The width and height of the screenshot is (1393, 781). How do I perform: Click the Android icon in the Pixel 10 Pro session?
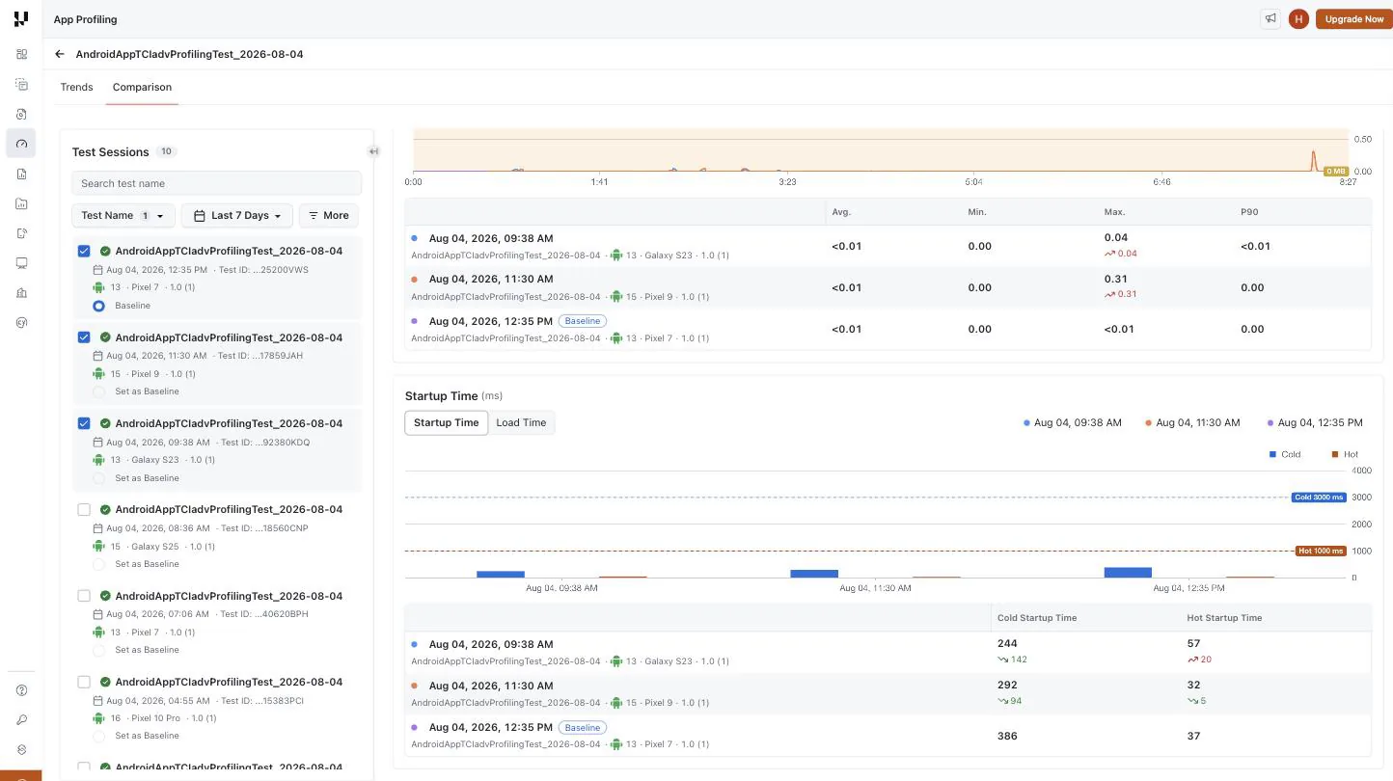click(98, 718)
